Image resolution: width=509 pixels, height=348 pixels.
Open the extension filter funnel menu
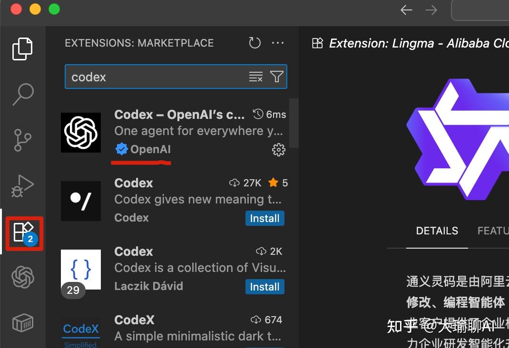click(x=276, y=77)
